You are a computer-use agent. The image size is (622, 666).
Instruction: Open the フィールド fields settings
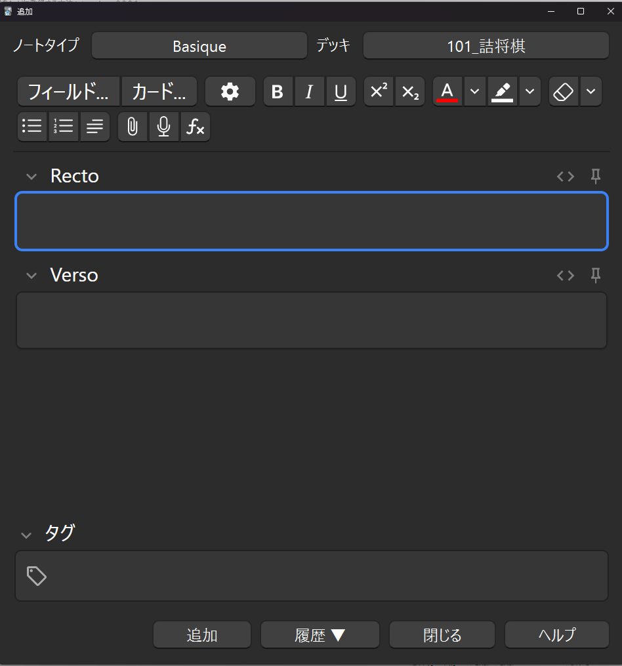point(68,92)
